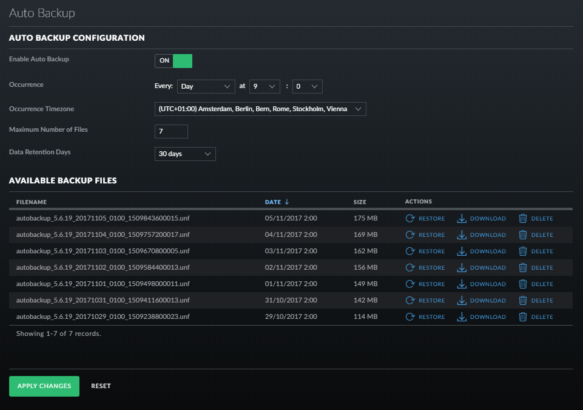Click the Maximum Number of Files field
The width and height of the screenshot is (583, 410).
point(171,131)
